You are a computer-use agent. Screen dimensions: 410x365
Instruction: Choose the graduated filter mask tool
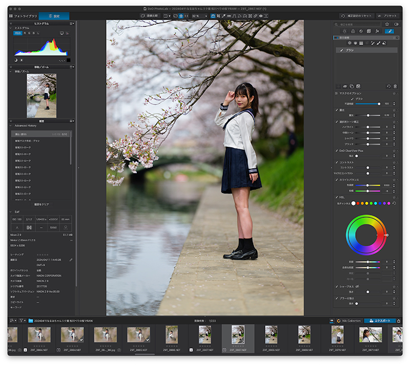[x=361, y=43]
